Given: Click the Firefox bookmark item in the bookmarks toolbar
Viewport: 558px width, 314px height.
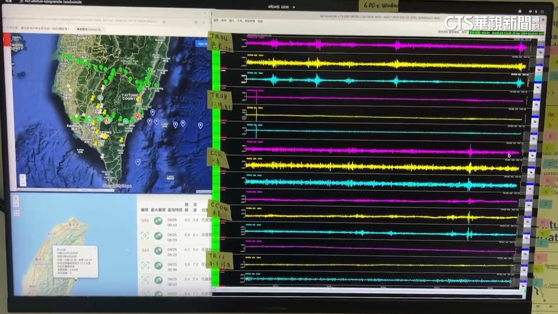Looking at the screenshot, I should click(x=88, y=28).
